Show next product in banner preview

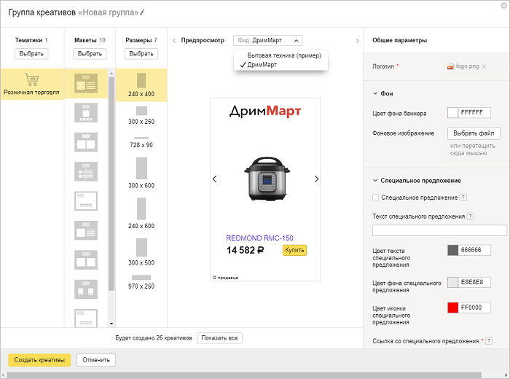(316, 179)
